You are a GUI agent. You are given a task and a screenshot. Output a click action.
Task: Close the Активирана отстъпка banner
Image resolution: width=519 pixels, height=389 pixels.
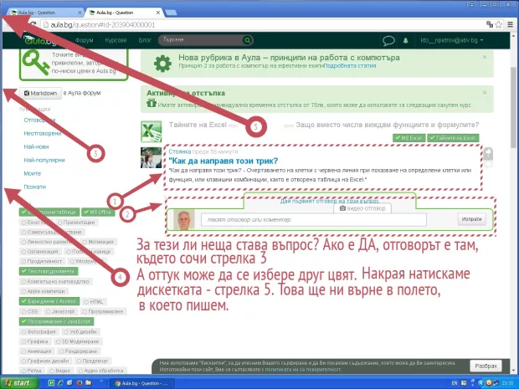(485, 93)
